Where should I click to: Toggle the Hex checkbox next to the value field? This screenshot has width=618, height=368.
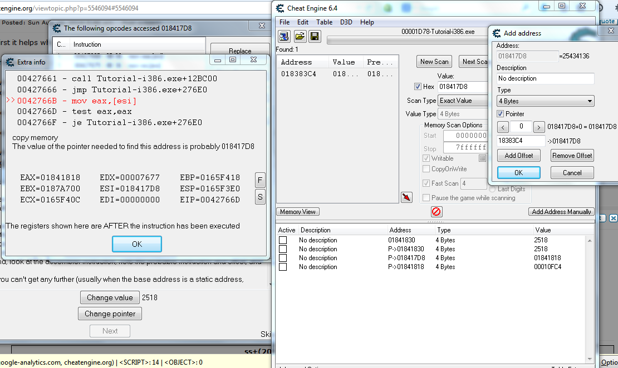click(418, 87)
